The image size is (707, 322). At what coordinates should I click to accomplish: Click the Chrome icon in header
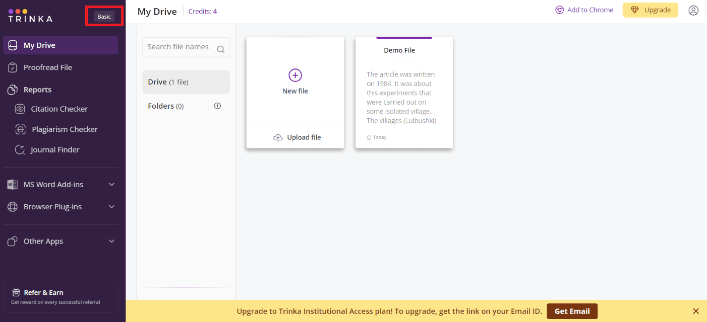(x=559, y=10)
